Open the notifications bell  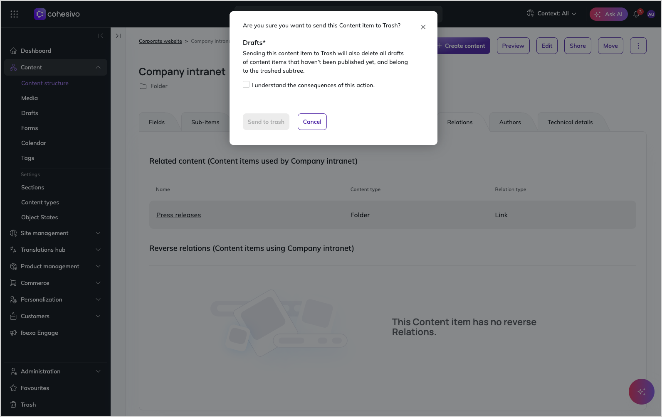click(636, 14)
